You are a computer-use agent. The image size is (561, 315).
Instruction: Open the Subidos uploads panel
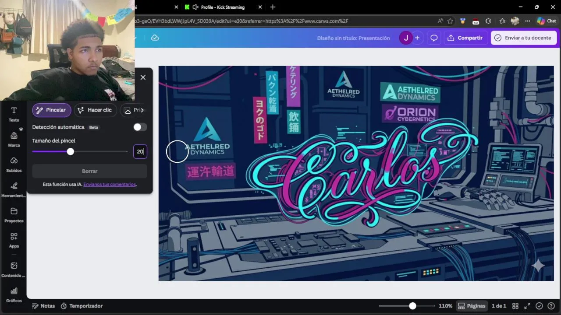tap(14, 164)
